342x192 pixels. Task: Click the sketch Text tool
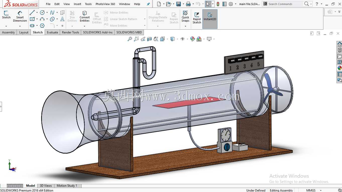click(62, 19)
